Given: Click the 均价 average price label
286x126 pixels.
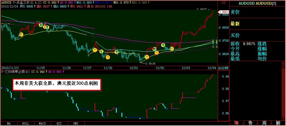Looking at the screenshot, I should coord(262,59).
